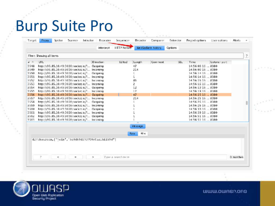Go to the Intruder tab
The height and width of the screenshot is (206, 275).
88,41
